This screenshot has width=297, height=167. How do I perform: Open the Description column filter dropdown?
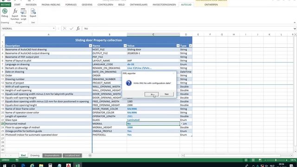pos(90,45)
